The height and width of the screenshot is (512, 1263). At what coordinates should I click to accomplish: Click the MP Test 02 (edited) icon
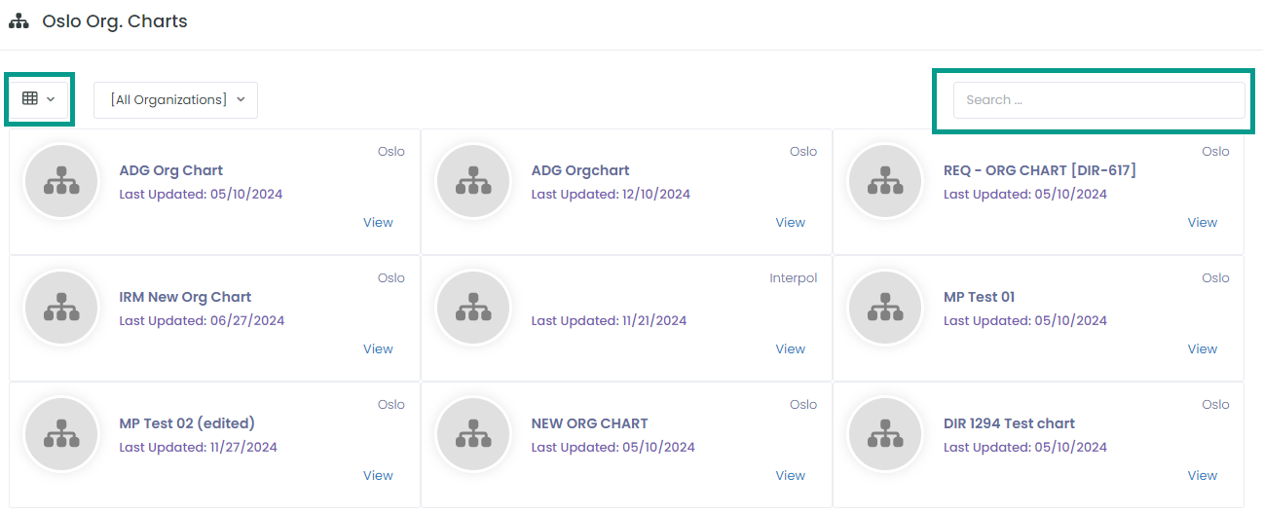[x=61, y=434]
